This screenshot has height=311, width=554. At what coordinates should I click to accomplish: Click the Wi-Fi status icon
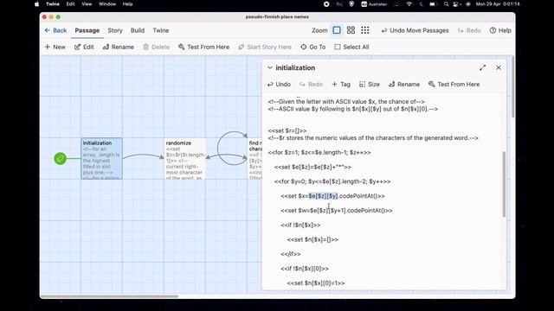[409, 4]
